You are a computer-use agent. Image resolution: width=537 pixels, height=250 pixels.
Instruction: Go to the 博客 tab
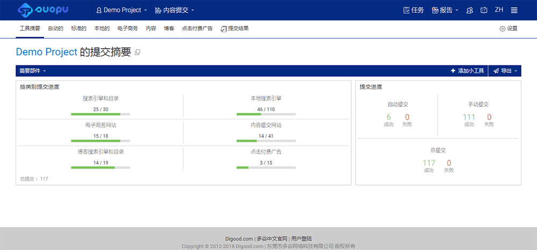point(169,29)
